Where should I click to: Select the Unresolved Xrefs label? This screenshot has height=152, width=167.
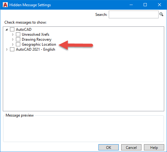coord(36,35)
